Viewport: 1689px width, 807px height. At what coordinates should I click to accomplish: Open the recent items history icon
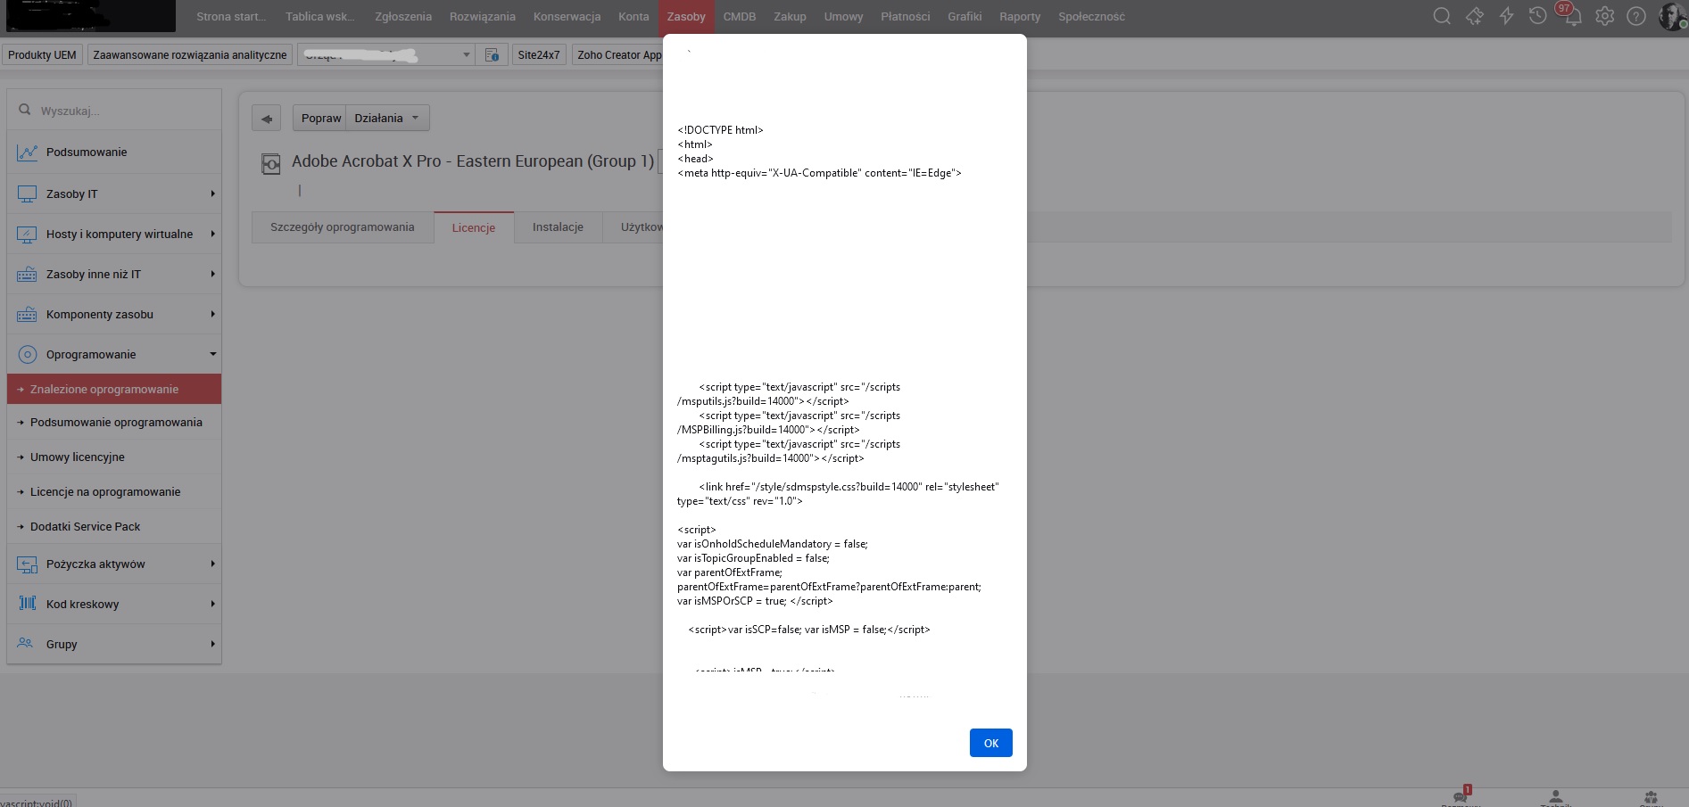coord(1537,16)
